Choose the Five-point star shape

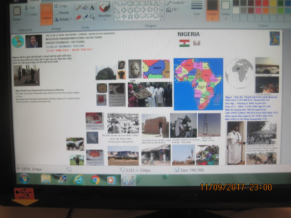pyautogui.click(x=130, y=16)
